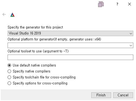Expand the optional platform dropdown arrow
Image resolution: width=136 pixels, height=101 pixels.
pos(131,46)
